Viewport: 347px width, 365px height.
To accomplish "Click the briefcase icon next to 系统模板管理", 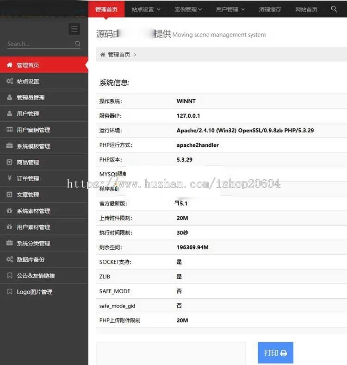I will 10,146.
